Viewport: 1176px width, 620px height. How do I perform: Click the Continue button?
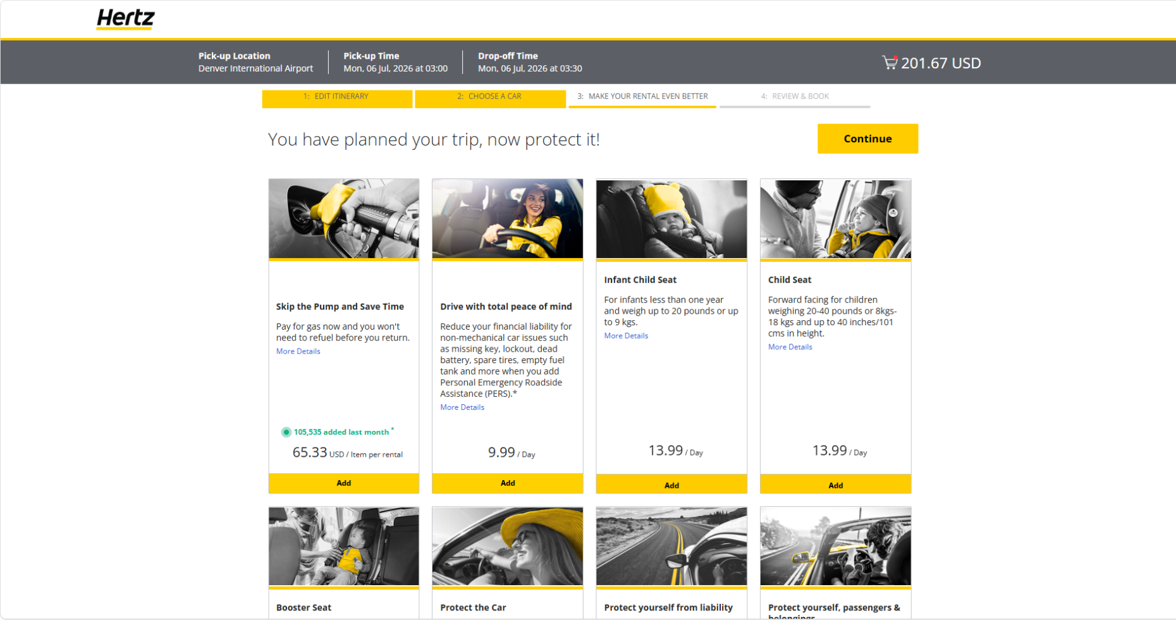[867, 139]
